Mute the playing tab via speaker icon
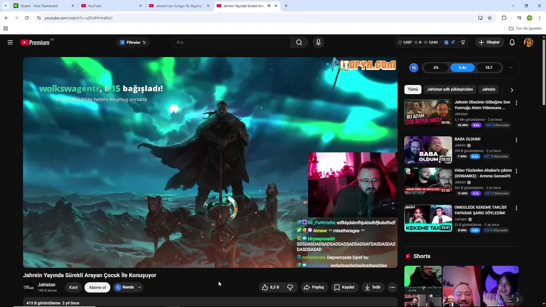Screen dimensions: 546x307 coord(269,6)
